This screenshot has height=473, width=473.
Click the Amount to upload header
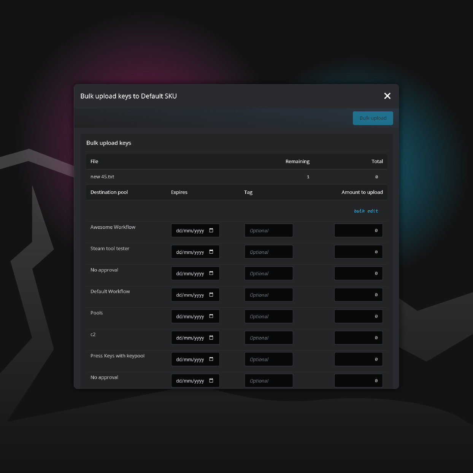[362, 192]
